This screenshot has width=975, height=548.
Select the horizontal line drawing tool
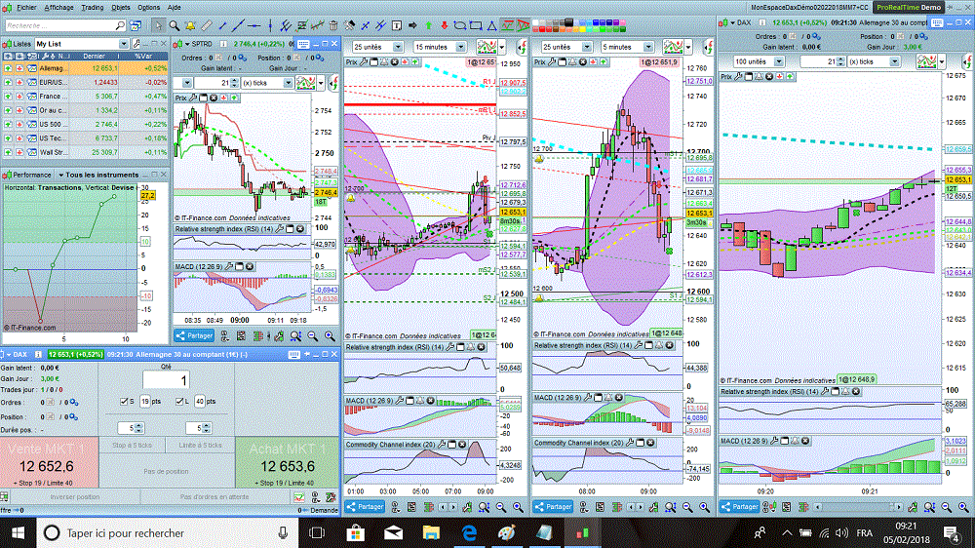[x=253, y=25]
